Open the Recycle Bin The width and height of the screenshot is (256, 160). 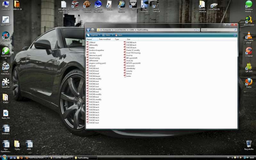(x=249, y=144)
